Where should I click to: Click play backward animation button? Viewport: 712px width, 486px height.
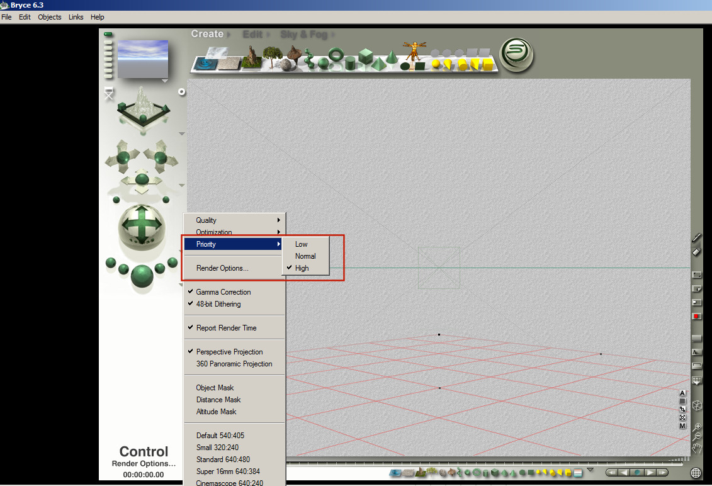click(624, 472)
